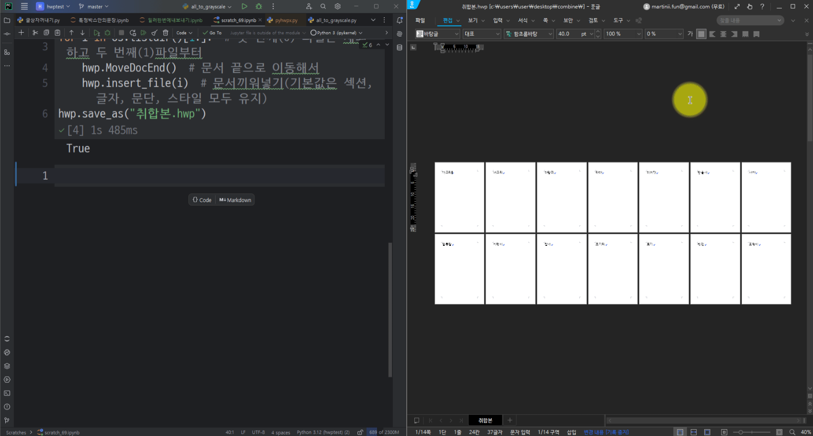This screenshot has height=436, width=813.
Task: Open the Terminal tool window
Action: coord(7,393)
